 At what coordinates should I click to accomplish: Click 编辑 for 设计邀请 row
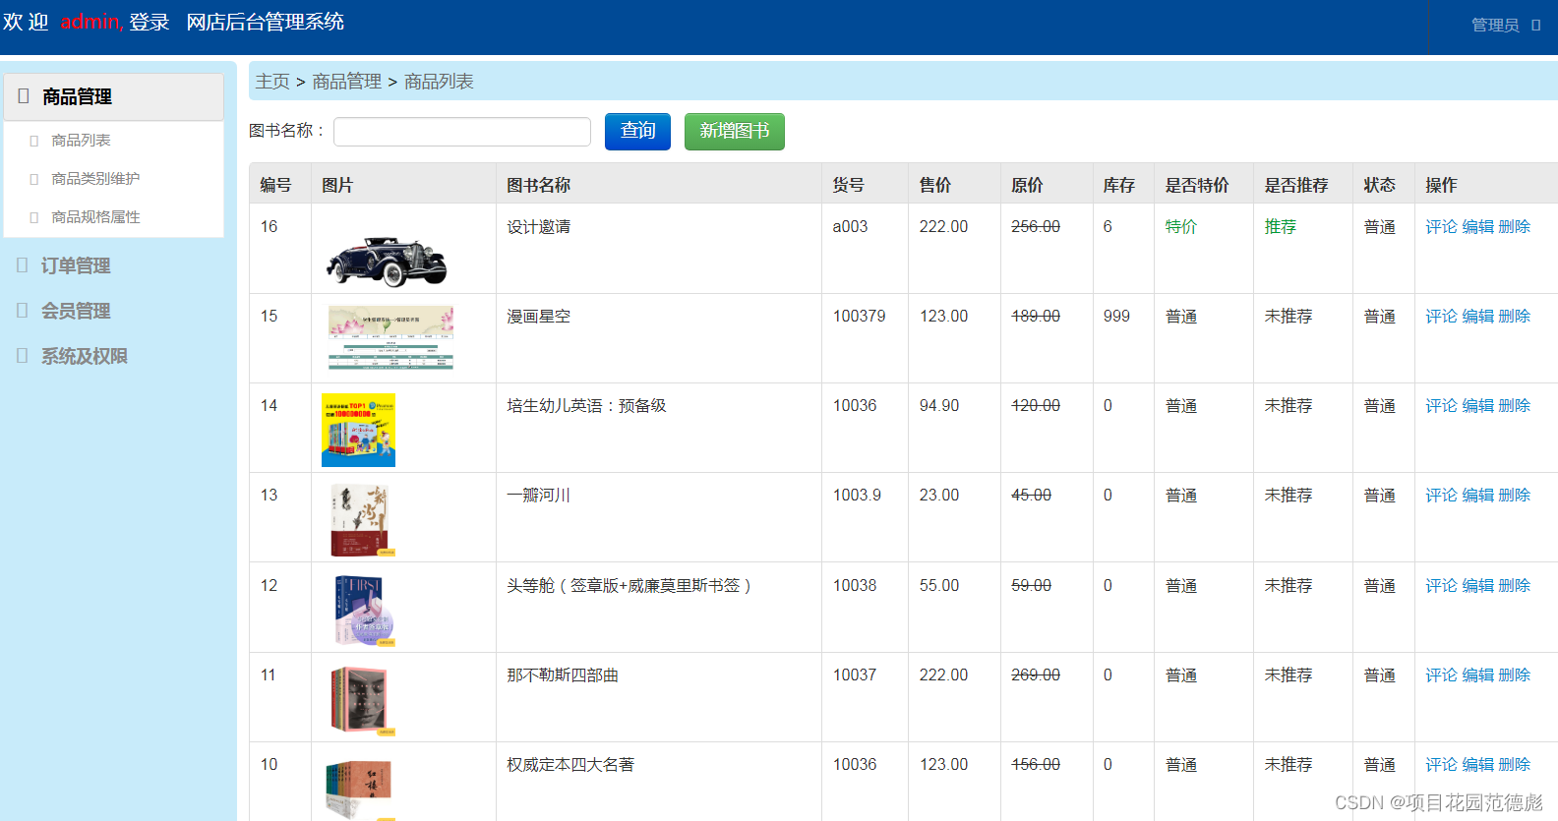(1477, 227)
